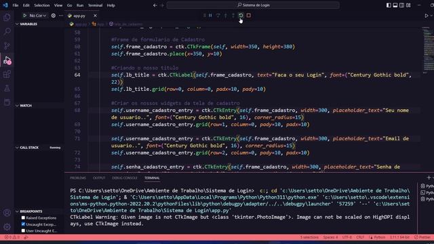Enable the Raised Exceptions breakpoint

click(23, 218)
